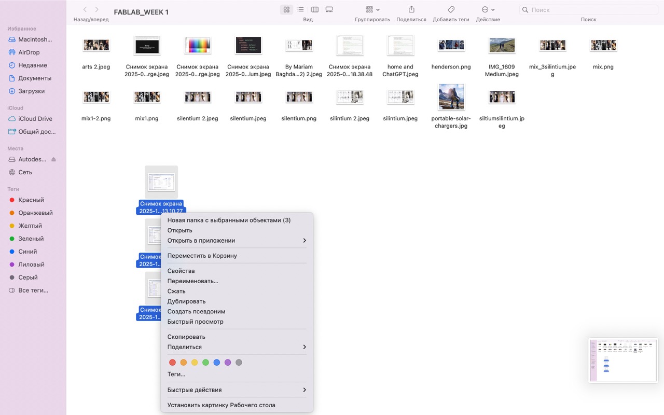Choose 'Сжать' in the context menu
Viewport: 664px width, 415px height.
point(176,291)
